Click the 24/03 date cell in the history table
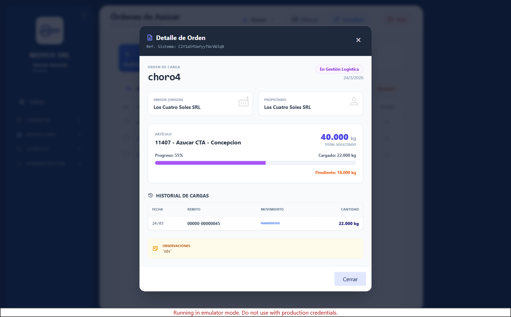Screen dimensions: 511x317 158,223
